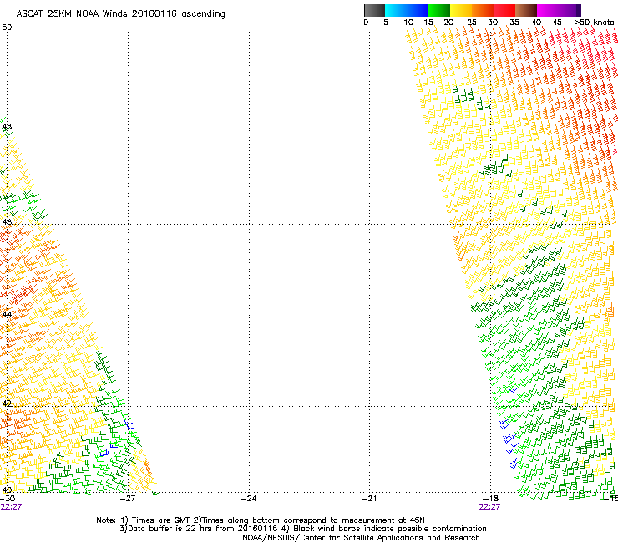
Task: Click the brown 35-40 knots color band
Action: click(526, 10)
